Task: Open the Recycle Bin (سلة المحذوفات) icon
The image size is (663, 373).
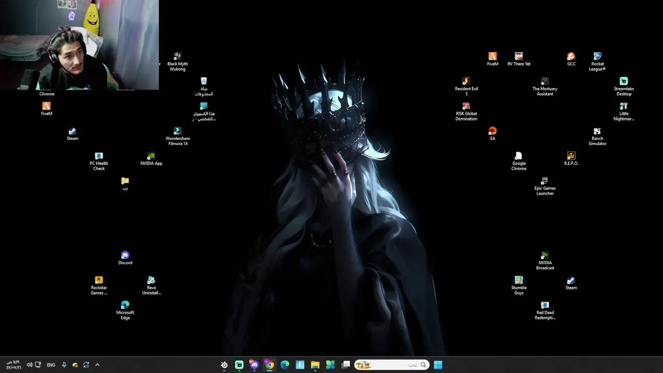Action: pyautogui.click(x=204, y=87)
